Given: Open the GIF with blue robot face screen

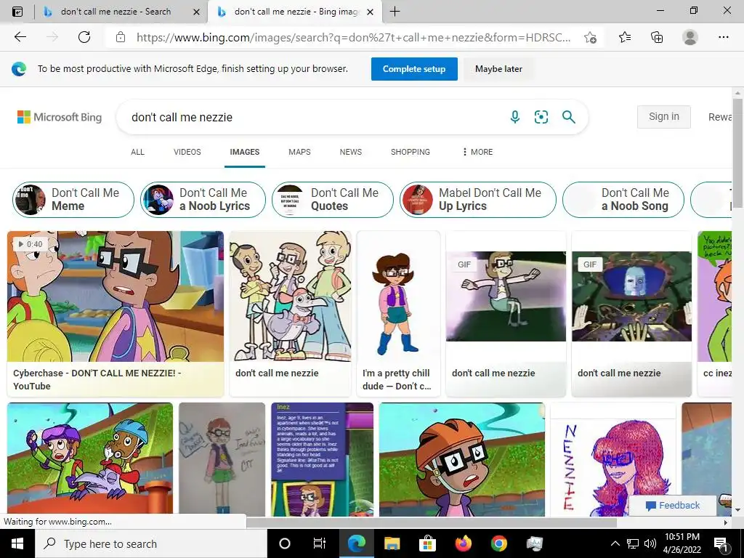Looking at the screenshot, I should tap(631, 296).
